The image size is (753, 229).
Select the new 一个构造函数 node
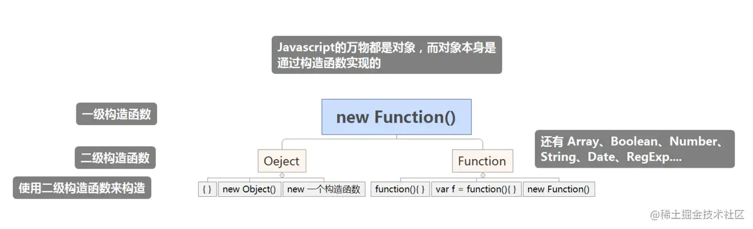pos(324,189)
